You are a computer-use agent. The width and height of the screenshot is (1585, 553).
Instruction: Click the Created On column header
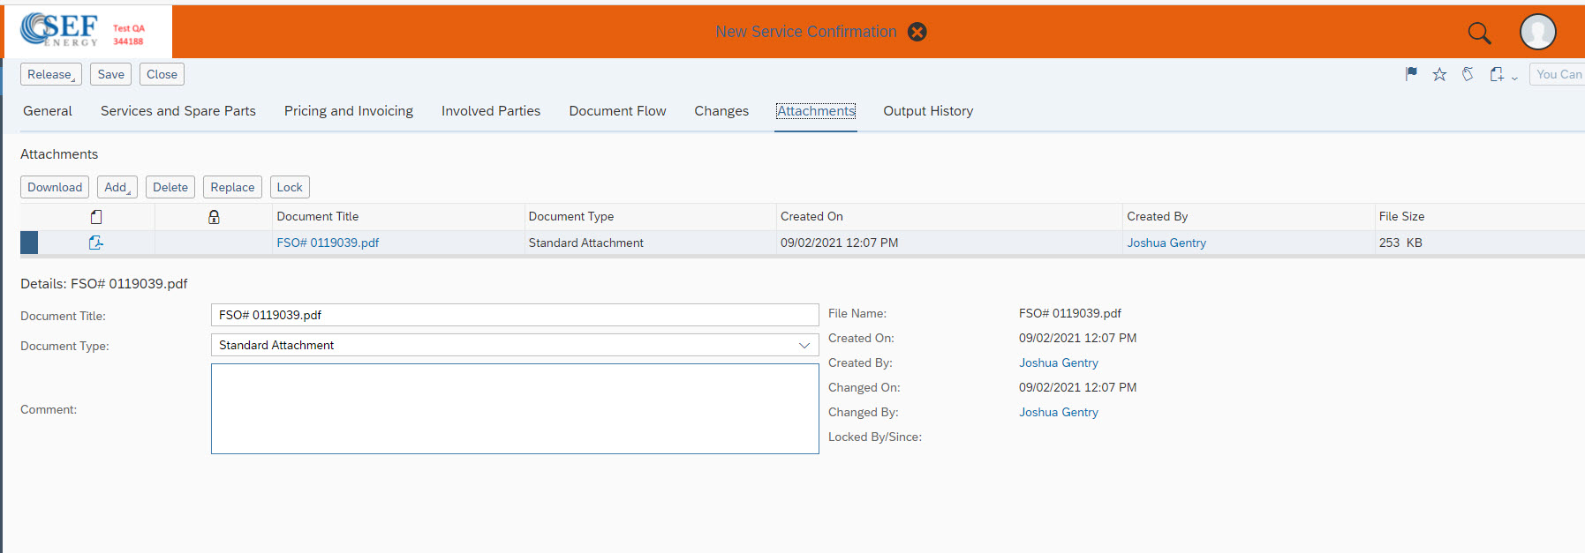pos(811,216)
